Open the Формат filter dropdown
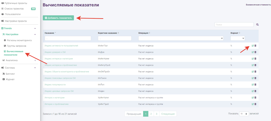 [x=238, y=38]
